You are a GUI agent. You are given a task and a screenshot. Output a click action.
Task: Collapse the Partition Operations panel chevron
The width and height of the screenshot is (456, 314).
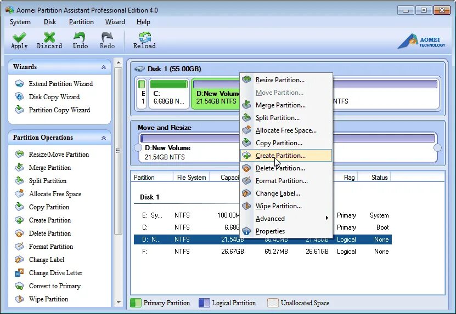[x=104, y=138]
